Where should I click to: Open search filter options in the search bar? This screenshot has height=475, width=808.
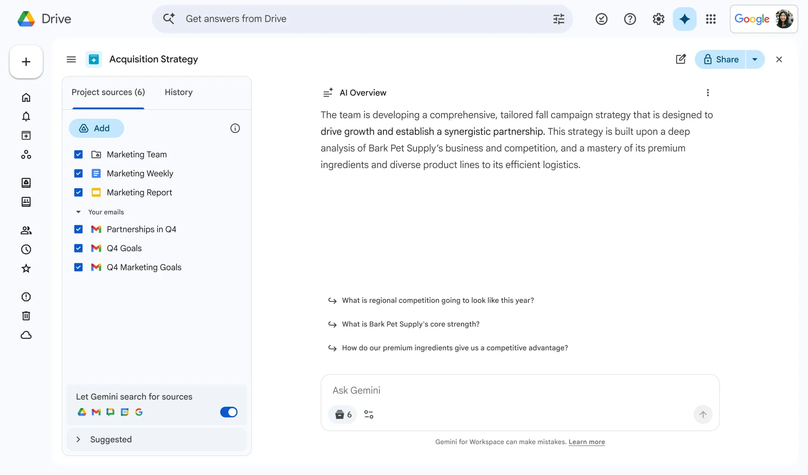point(558,19)
